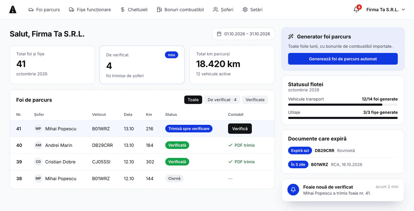Click the În 3 zile badge

coord(298,164)
